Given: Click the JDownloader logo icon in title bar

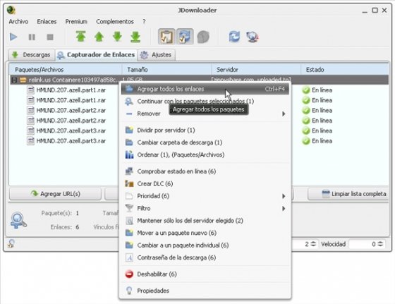Looking at the screenshot, I should (11, 10).
